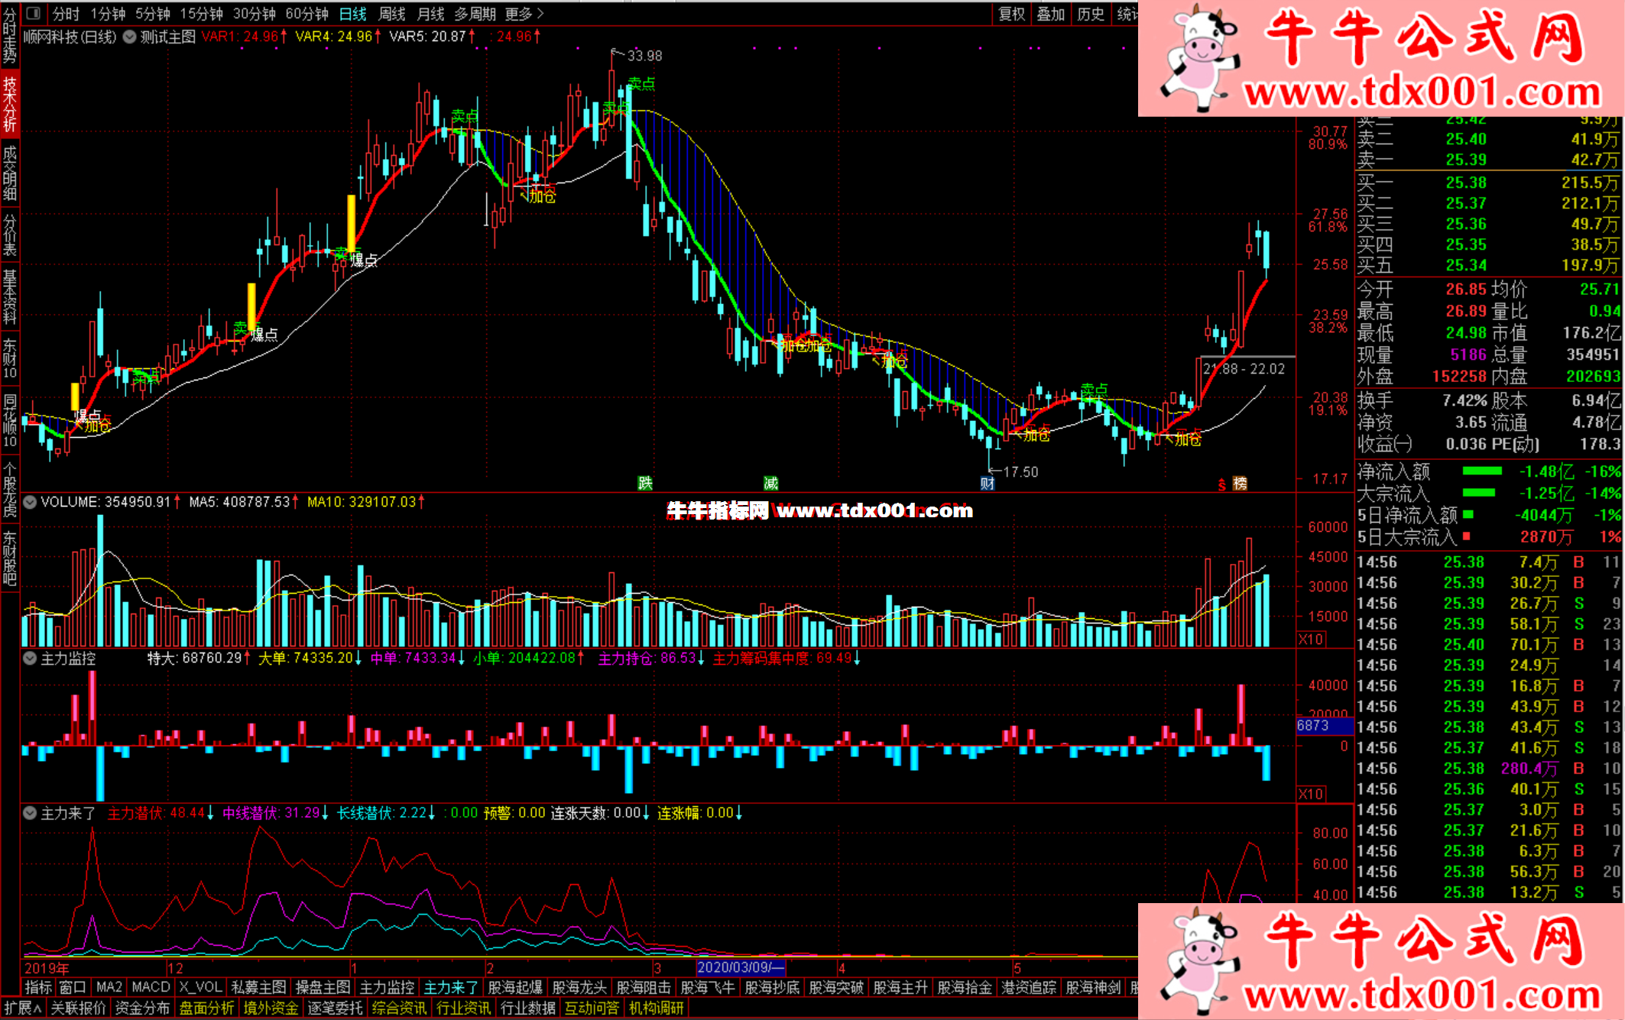
Task: Click the blue 财 marker icon
Action: [988, 483]
